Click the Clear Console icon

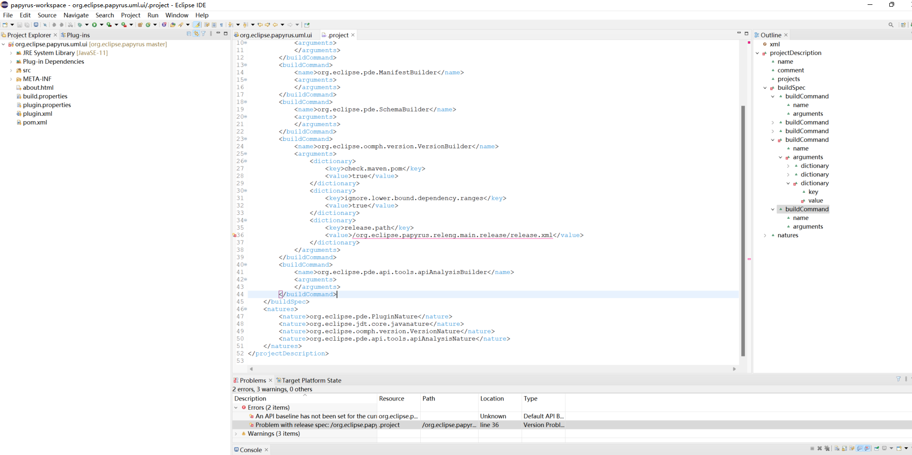coord(837,448)
